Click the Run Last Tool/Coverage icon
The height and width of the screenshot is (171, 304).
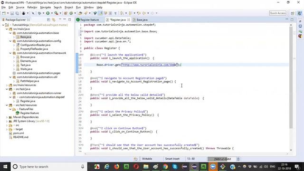pos(56,13)
